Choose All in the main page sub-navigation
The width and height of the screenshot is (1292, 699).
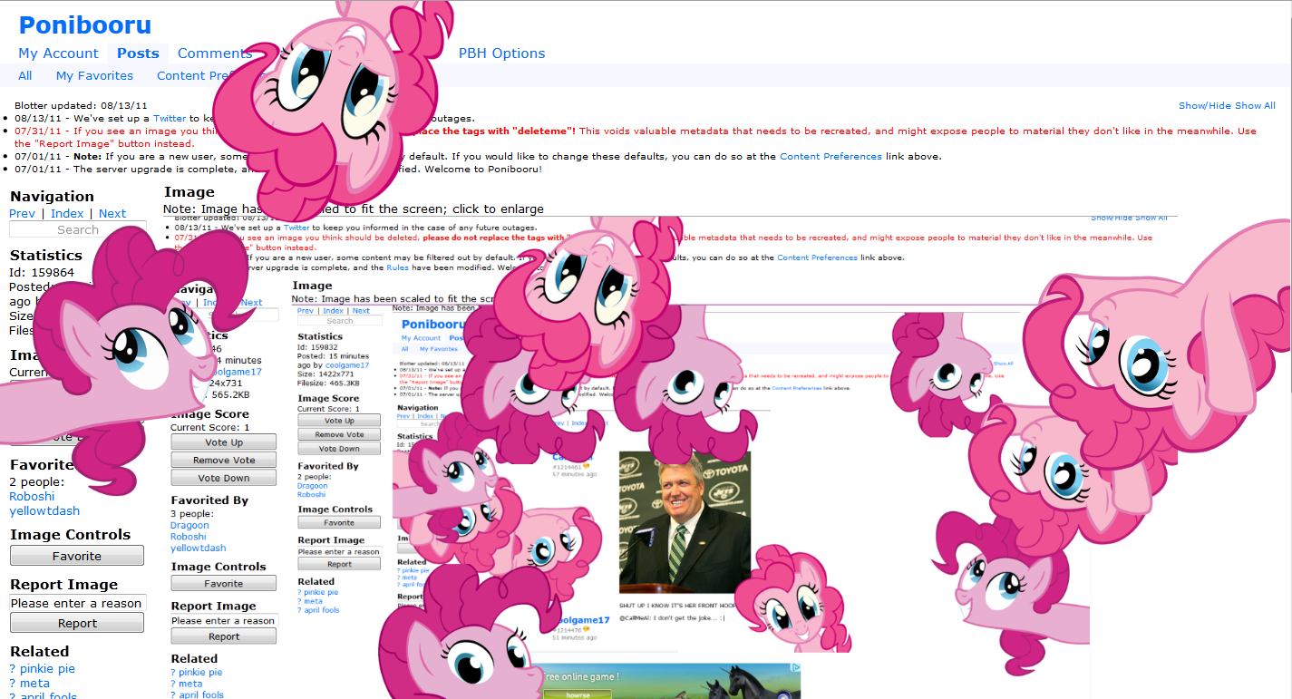click(x=25, y=76)
